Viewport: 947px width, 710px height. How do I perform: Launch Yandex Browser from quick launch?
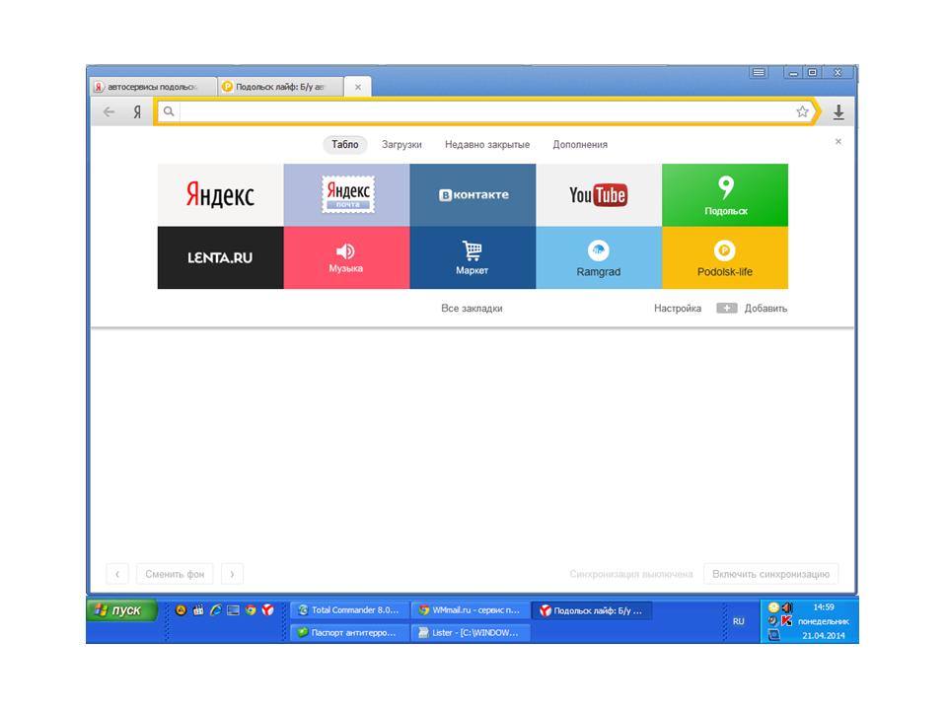pyautogui.click(x=267, y=610)
